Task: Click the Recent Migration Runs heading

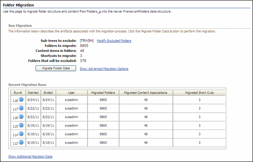Action: click(x=27, y=85)
